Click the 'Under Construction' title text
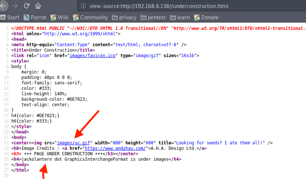Screen dimensions: 306x180 52,50
